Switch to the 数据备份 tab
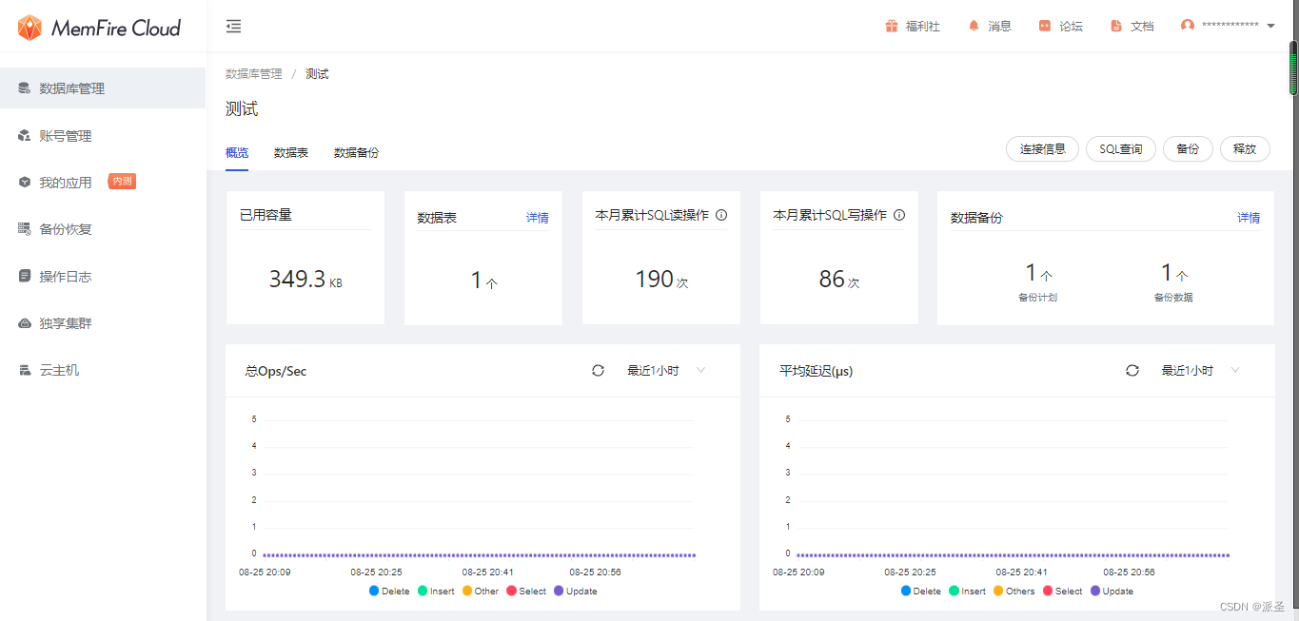This screenshot has height=621, width=1299. click(356, 151)
